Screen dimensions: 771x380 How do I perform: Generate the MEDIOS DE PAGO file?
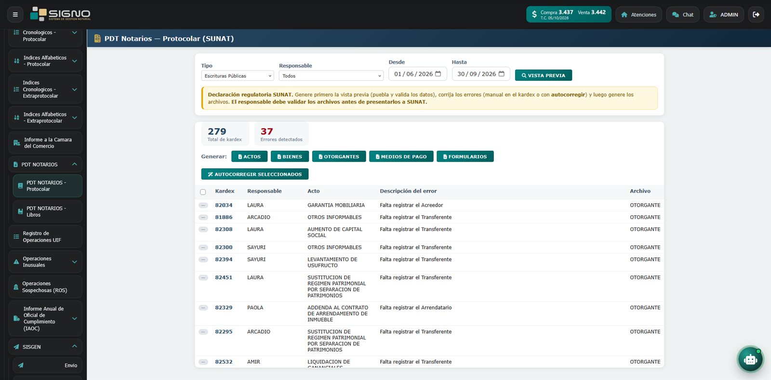(x=401, y=157)
